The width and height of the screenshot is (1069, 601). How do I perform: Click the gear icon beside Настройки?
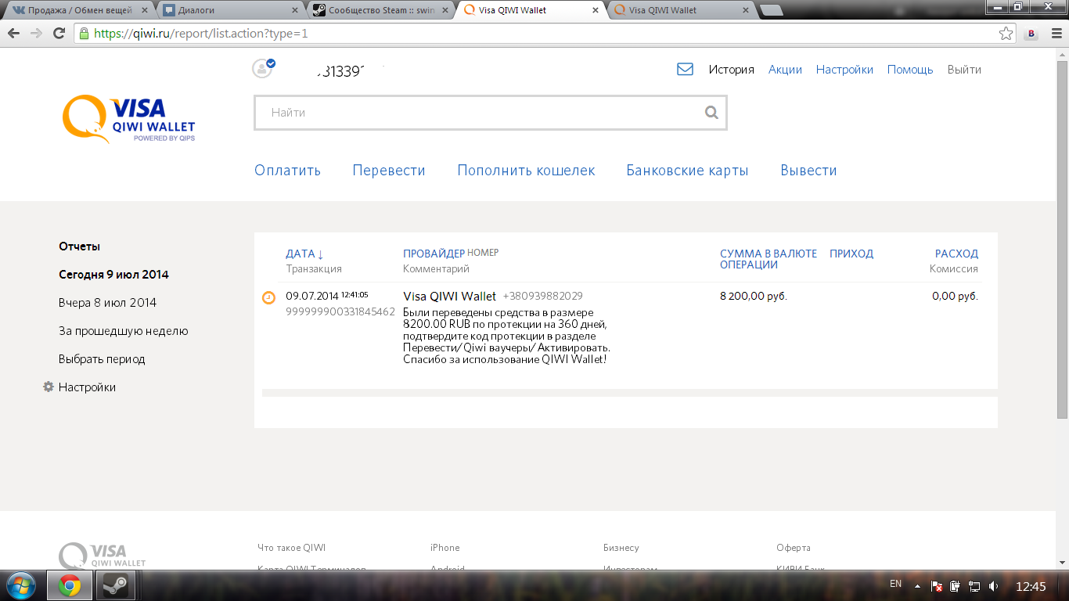tap(49, 387)
